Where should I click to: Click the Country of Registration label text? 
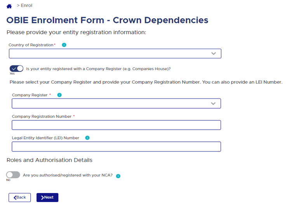pyautogui.click(x=31, y=45)
